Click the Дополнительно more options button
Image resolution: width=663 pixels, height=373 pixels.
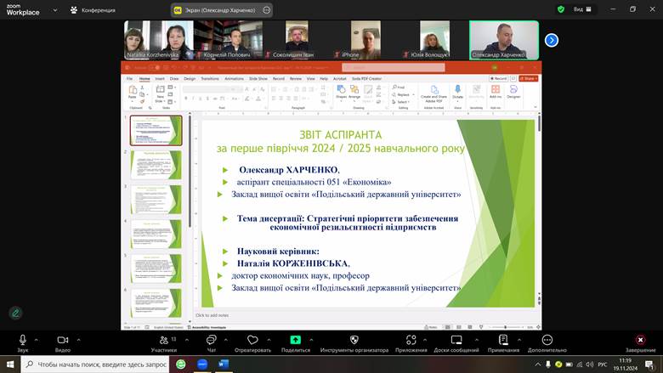(547, 341)
